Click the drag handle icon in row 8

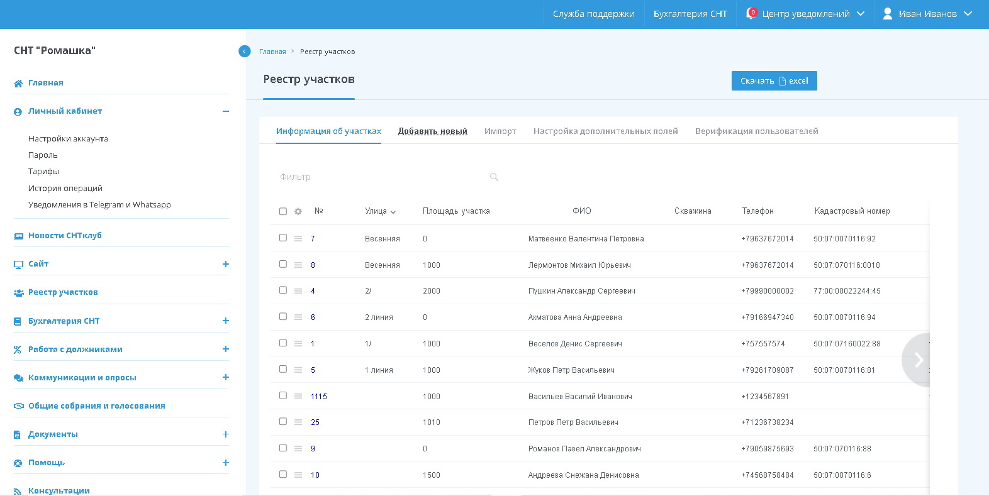(298, 265)
